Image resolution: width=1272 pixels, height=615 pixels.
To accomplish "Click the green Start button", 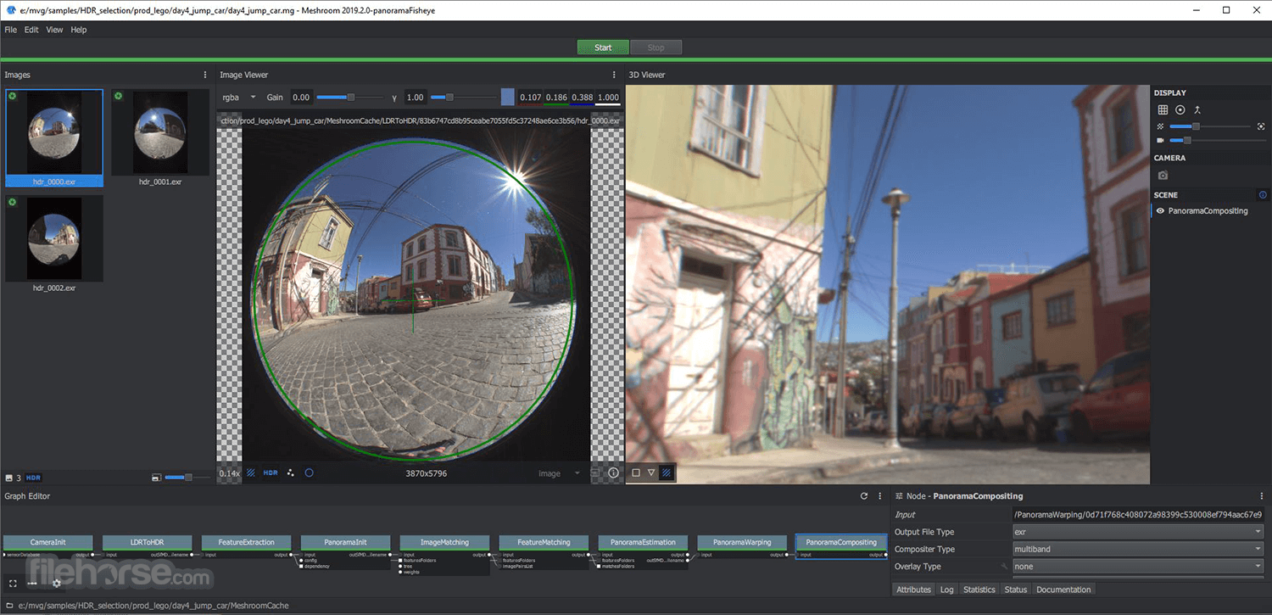I will click(603, 48).
